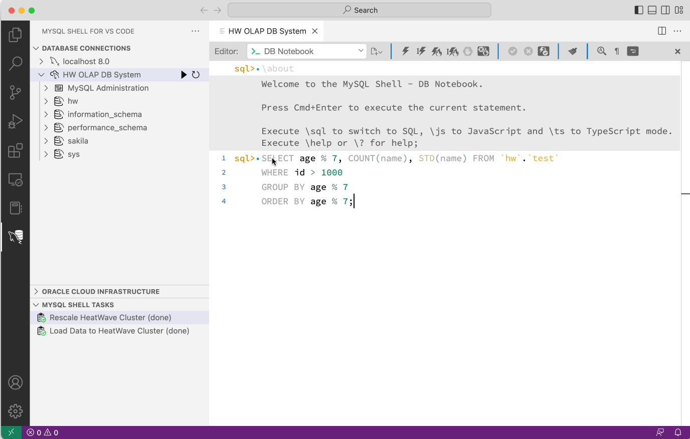Open the DB Notebook editor dropdown
Image resolution: width=690 pixels, height=439 pixels.
pyautogui.click(x=306, y=51)
